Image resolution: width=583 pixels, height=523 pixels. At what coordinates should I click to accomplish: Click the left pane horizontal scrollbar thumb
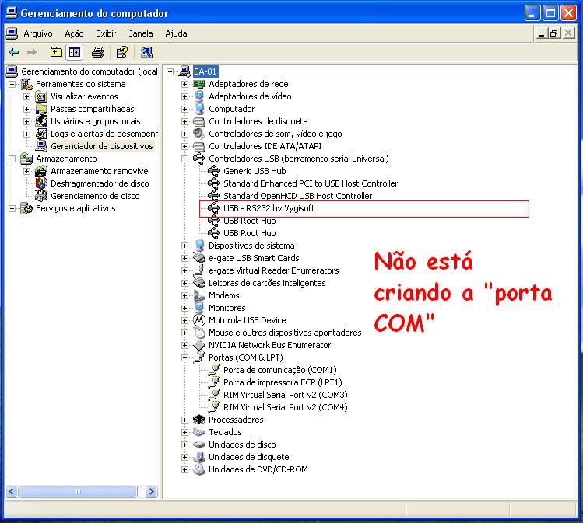point(78,492)
